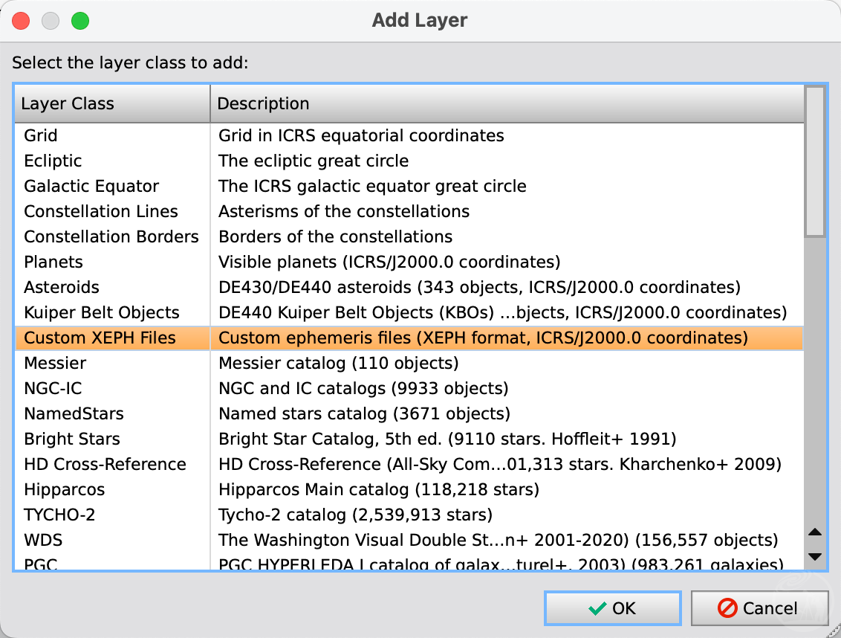
Task: Select the Asteroids layer row
Action: [62, 287]
